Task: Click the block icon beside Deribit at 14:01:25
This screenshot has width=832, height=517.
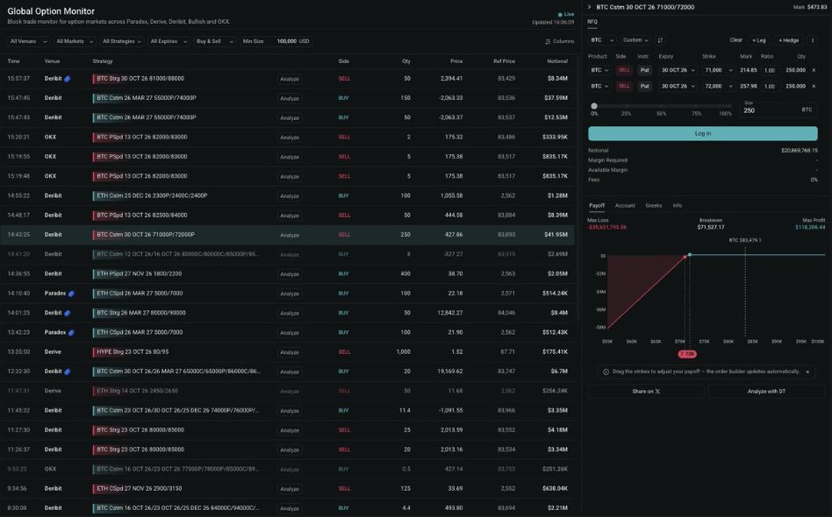Action: (x=68, y=313)
